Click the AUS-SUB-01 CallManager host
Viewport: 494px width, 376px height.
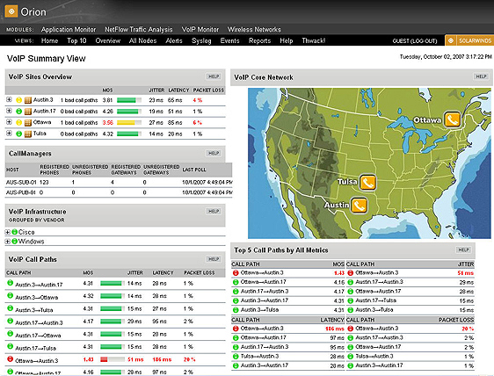[21, 183]
